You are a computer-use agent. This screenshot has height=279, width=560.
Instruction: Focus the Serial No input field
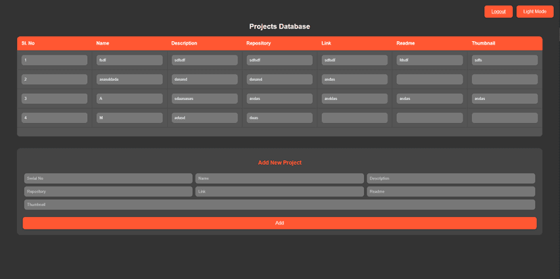(108, 178)
